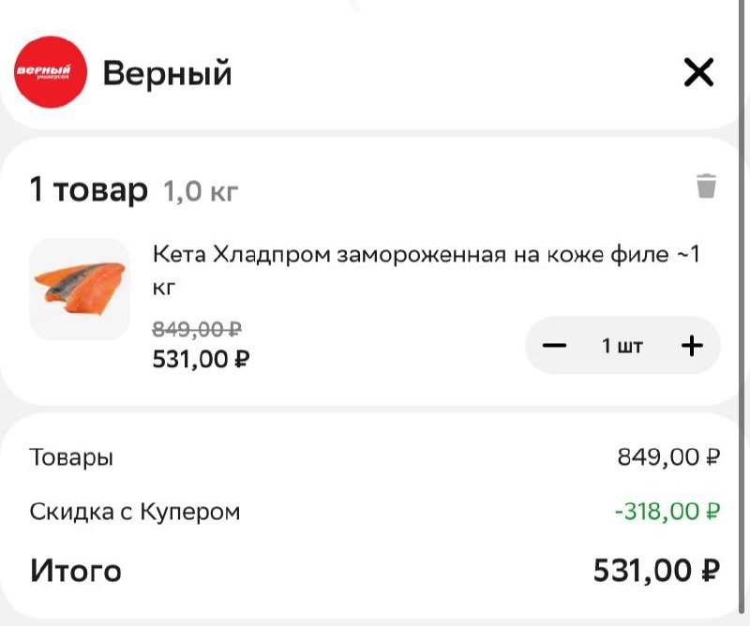Click the '1 шт' quantity field
Viewport: 750px width, 626px height.
pyautogui.click(x=622, y=346)
